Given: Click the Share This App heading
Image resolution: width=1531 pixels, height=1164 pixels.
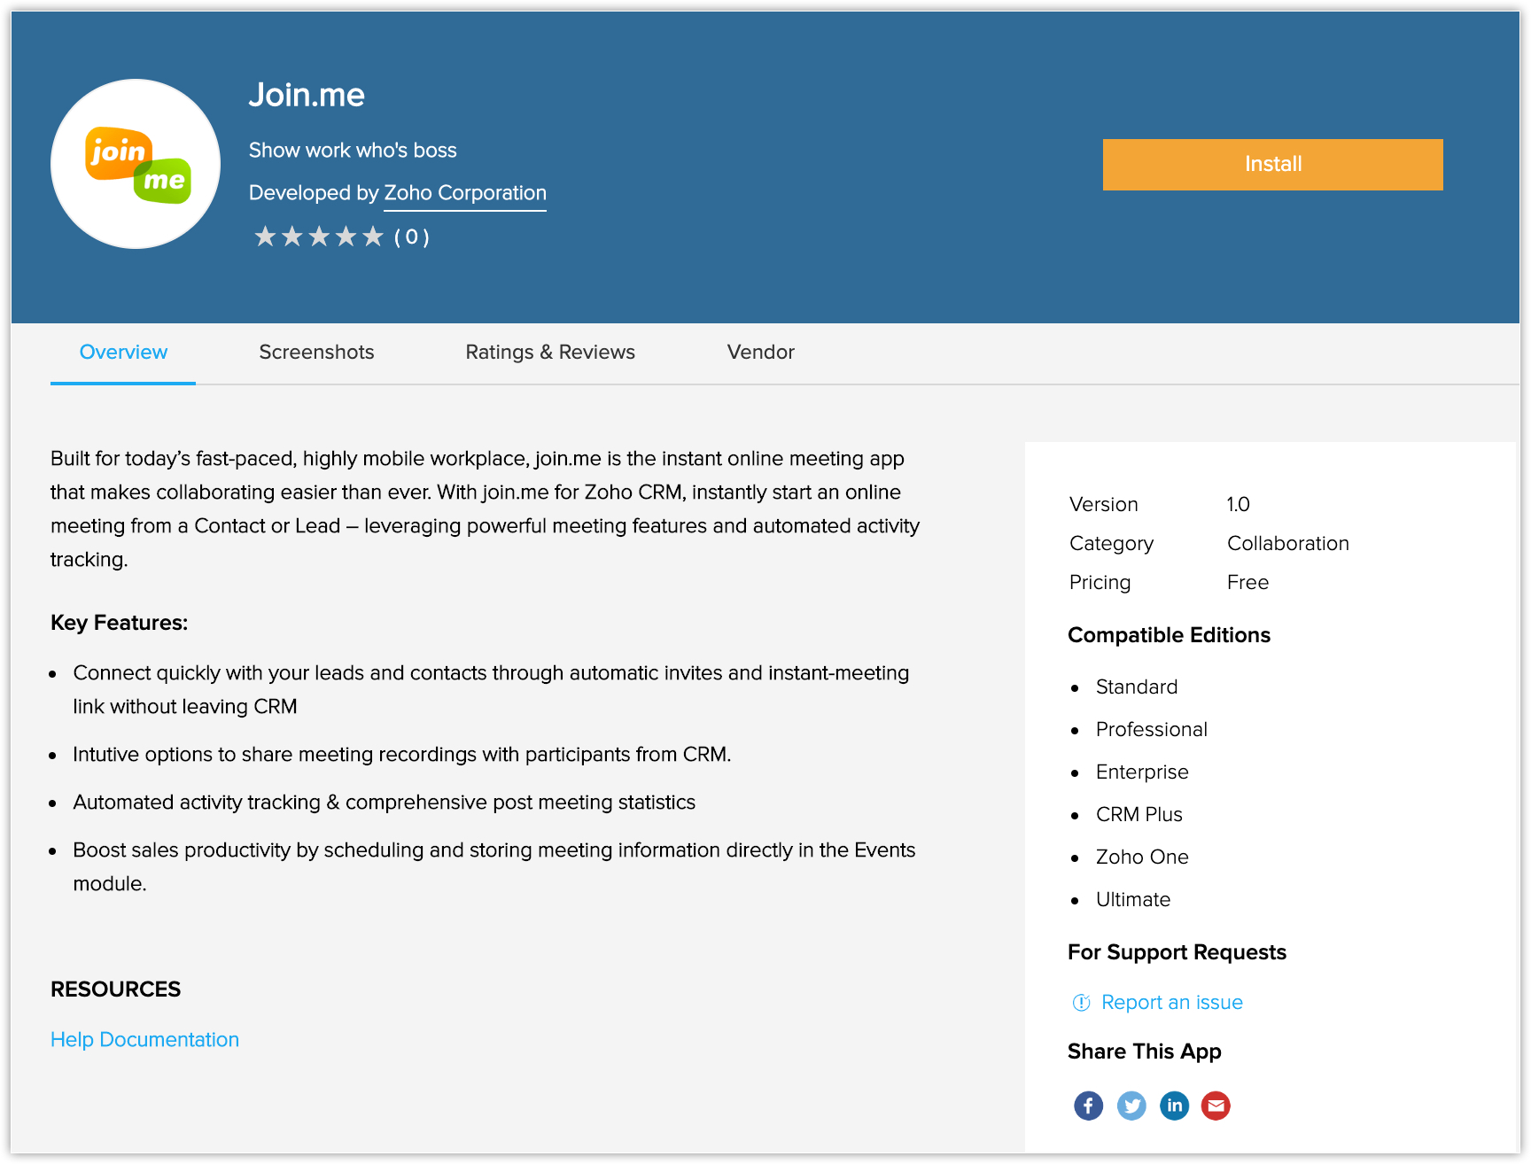Looking at the screenshot, I should point(1144,1051).
